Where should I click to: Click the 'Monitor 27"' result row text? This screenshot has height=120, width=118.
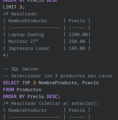point(23,42)
